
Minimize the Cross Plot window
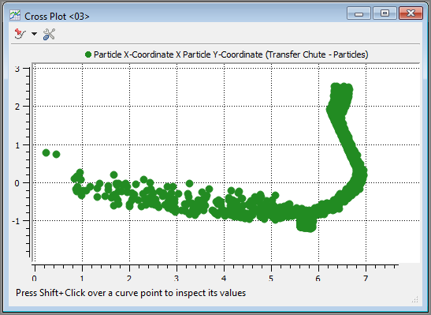(359, 13)
